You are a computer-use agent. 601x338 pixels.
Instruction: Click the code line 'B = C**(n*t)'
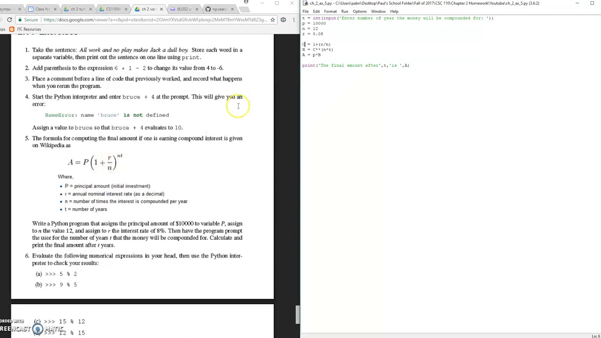click(x=318, y=50)
